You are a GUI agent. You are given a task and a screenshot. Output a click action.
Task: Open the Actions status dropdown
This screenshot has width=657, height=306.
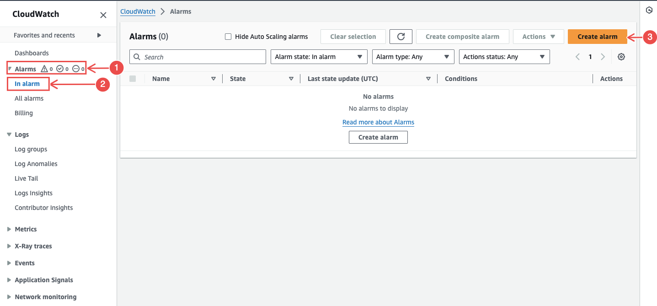coord(504,56)
